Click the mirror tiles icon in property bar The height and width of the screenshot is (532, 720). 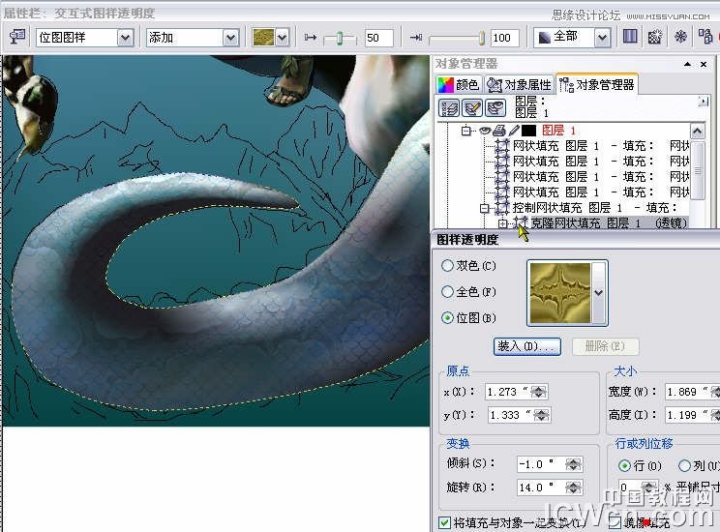[x=630, y=36]
